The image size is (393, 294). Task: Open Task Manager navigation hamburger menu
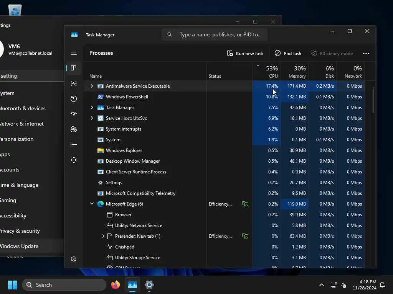(x=73, y=53)
